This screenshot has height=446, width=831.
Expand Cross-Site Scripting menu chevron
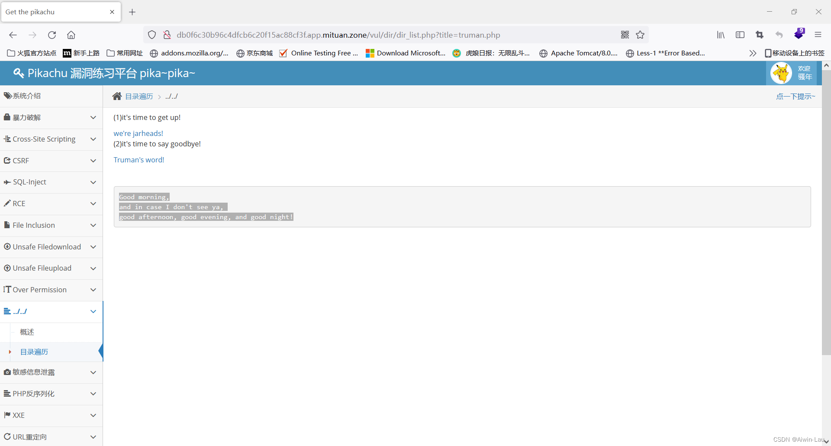coord(93,139)
